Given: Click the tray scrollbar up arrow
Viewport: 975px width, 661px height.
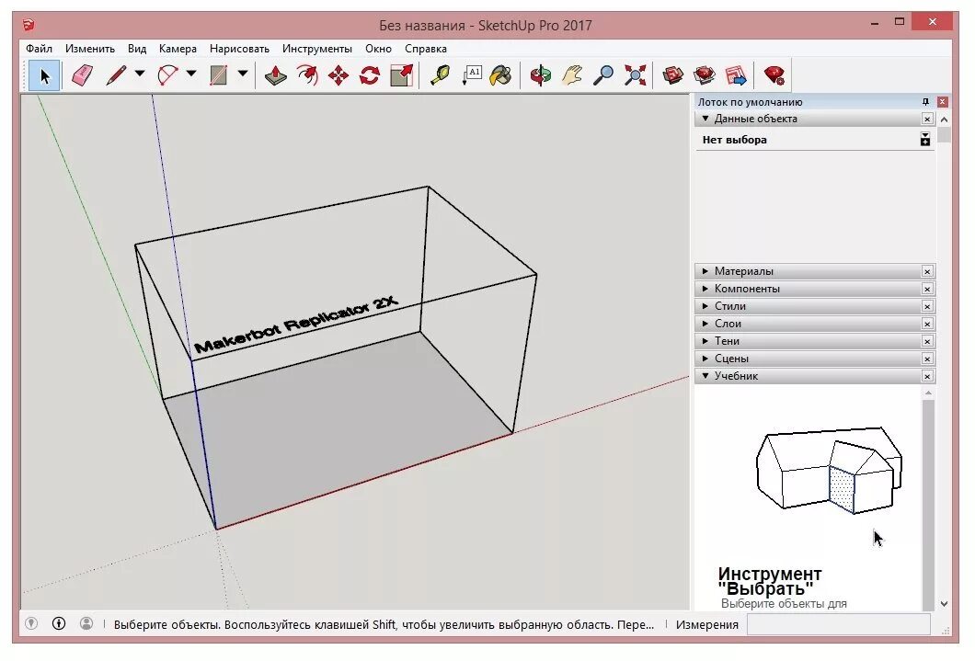Looking at the screenshot, I should point(944,120).
